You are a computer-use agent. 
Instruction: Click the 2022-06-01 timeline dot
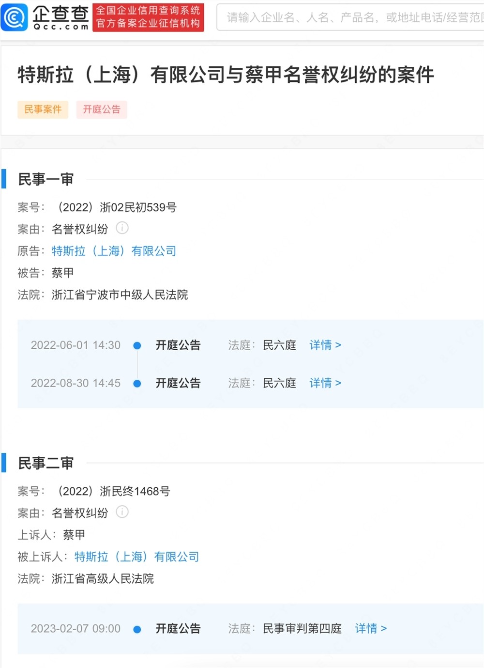137,345
